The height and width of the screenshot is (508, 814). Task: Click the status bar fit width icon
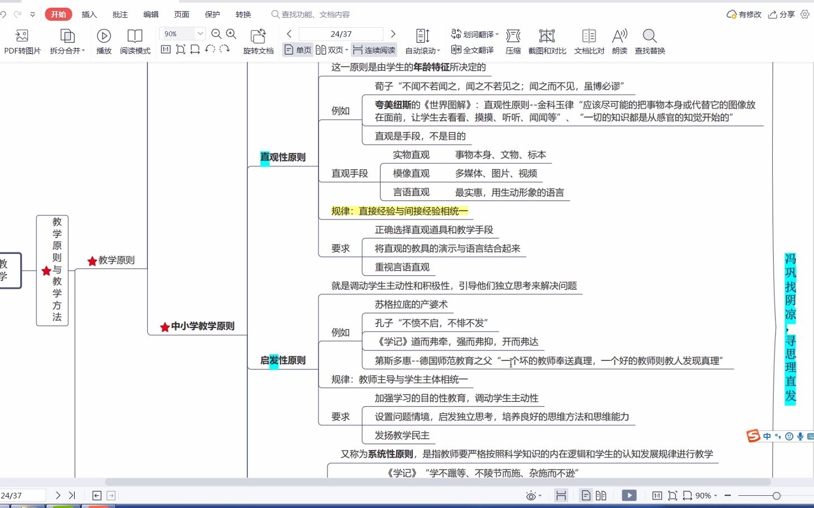tap(687, 495)
